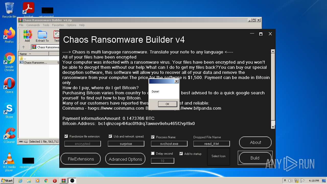The width and height of the screenshot is (327, 184).
Task: Open the Favorites menu in WinRAR
Action: [58, 25]
